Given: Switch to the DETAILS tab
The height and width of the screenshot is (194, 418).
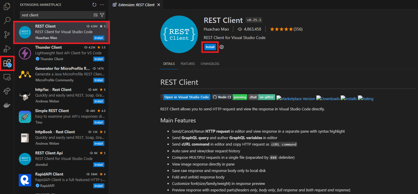Looking at the screenshot, I should pos(169,64).
